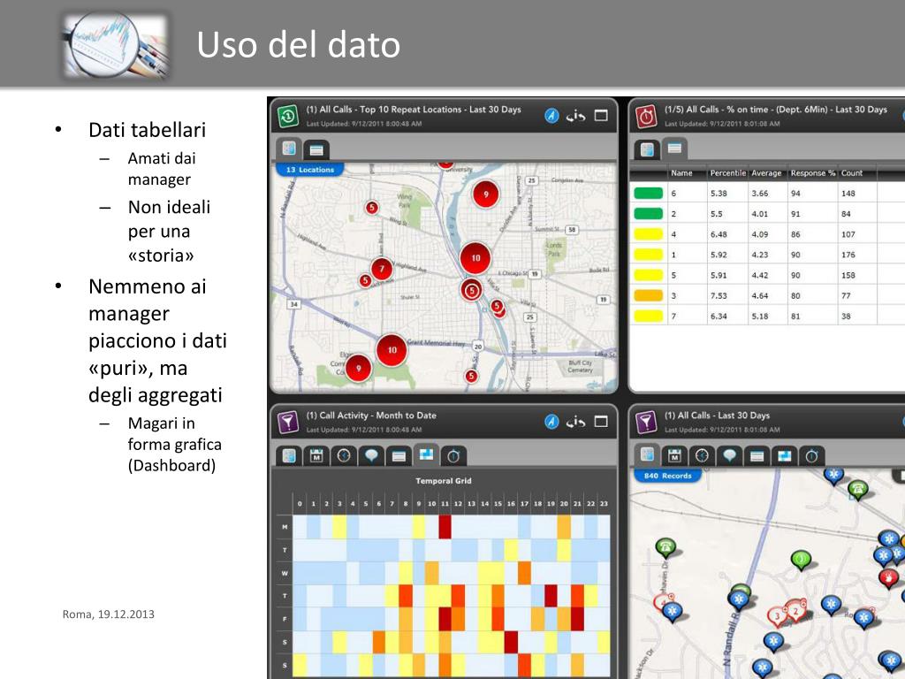Select the Response % value 94
The width and height of the screenshot is (905, 679).
tap(795, 194)
